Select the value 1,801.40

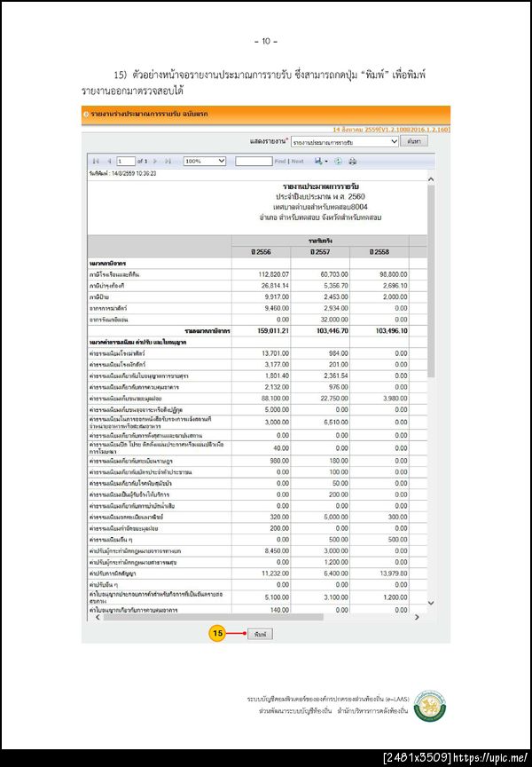277,376
